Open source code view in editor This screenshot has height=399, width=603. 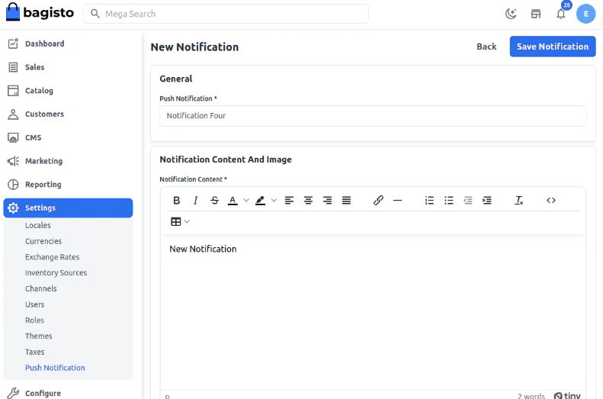tap(551, 201)
